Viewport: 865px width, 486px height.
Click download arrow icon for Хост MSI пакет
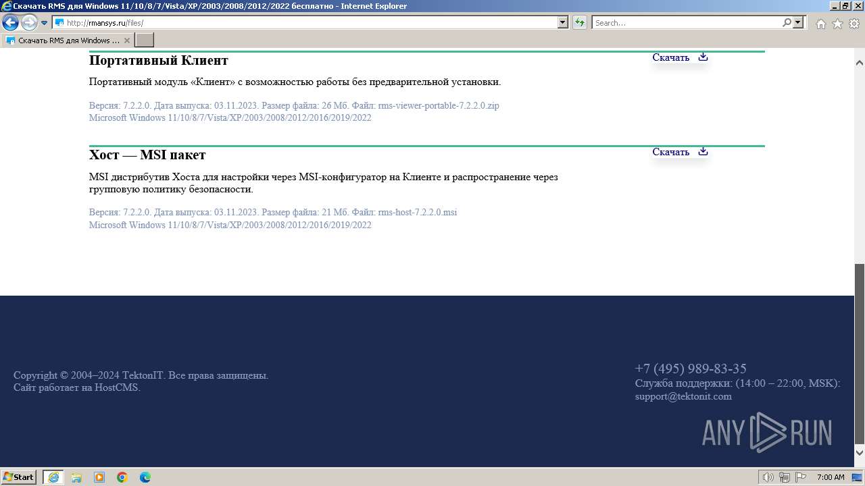(703, 151)
